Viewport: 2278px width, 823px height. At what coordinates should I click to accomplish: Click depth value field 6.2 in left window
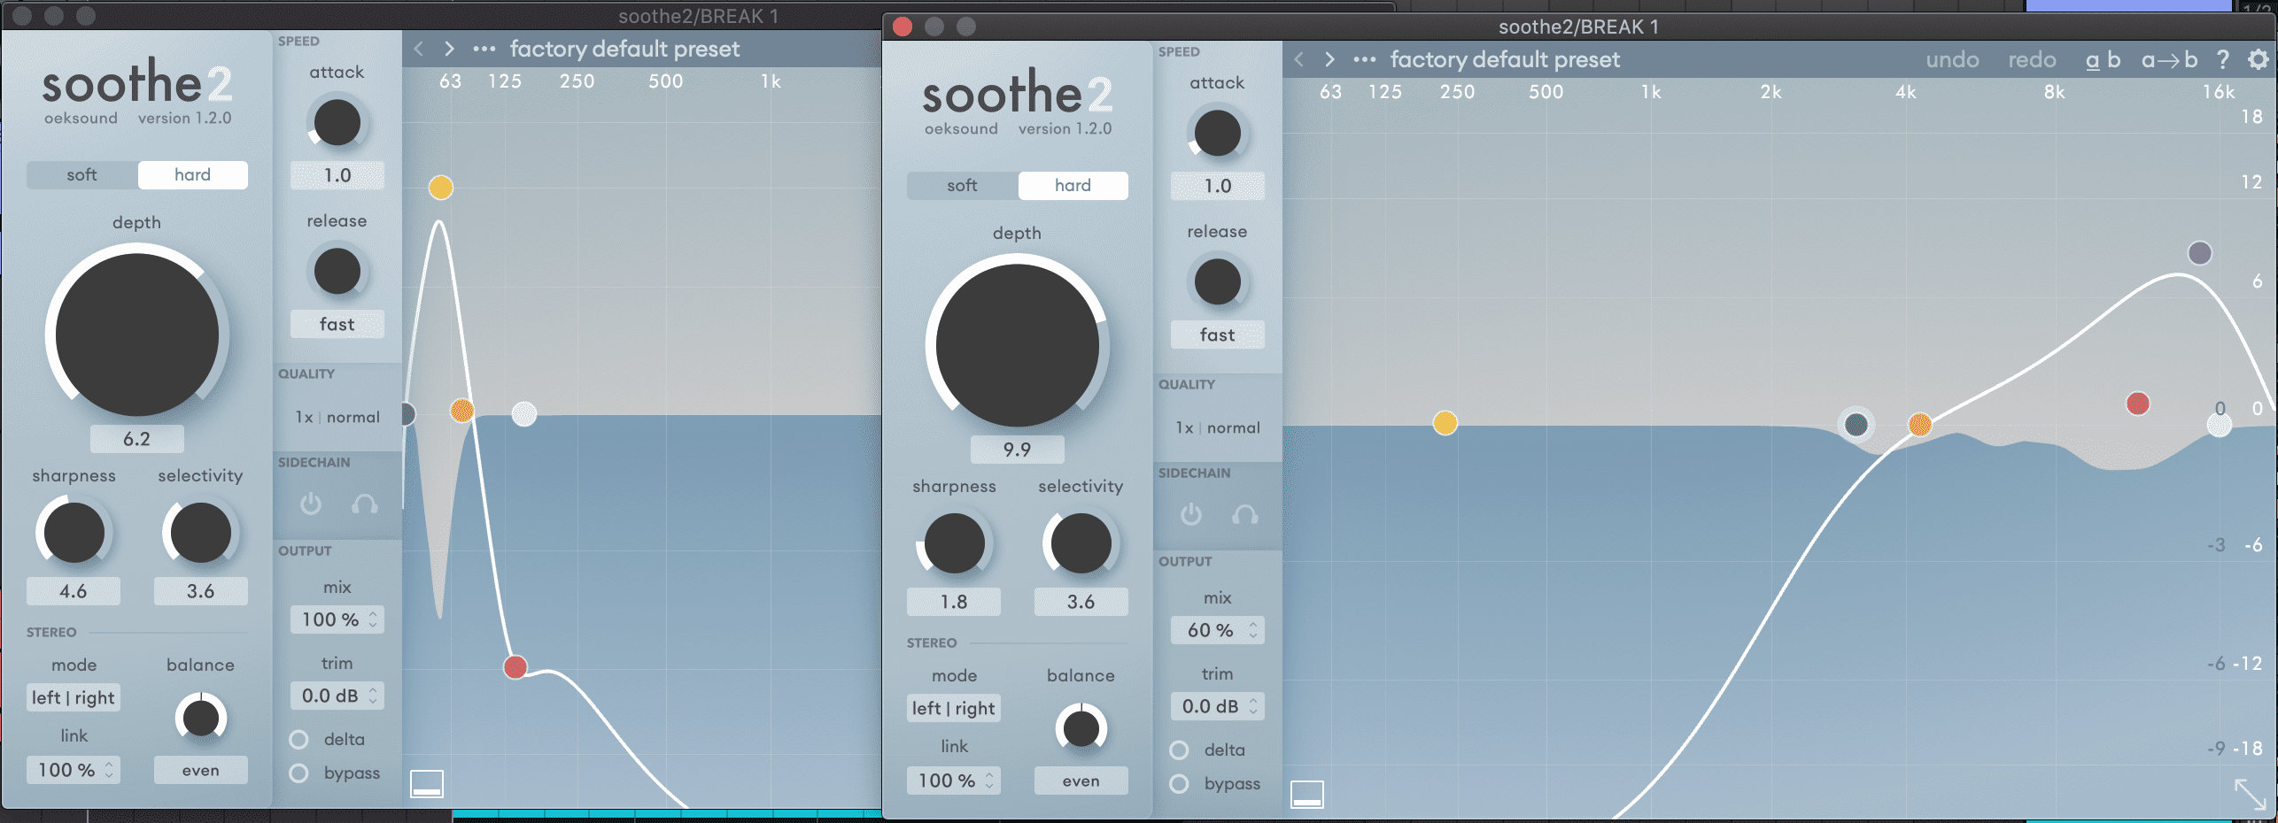click(x=136, y=439)
